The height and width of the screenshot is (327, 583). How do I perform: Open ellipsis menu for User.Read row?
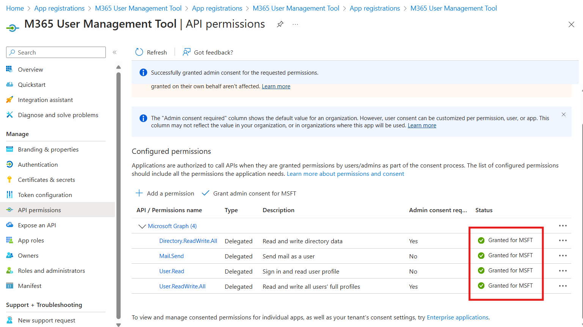pyautogui.click(x=563, y=271)
